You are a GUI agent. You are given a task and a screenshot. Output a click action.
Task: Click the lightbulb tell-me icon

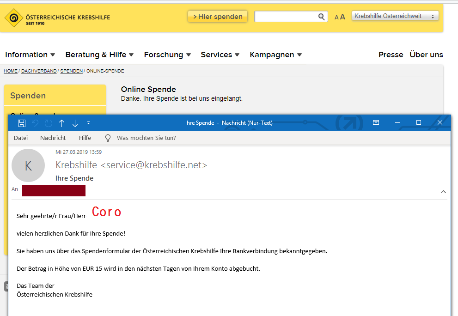point(108,138)
